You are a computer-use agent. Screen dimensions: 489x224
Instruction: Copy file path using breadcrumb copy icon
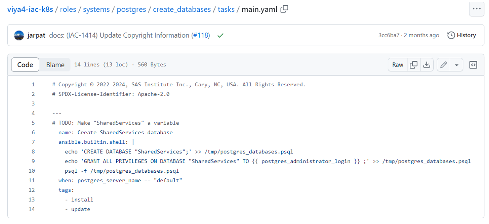coord(284,9)
